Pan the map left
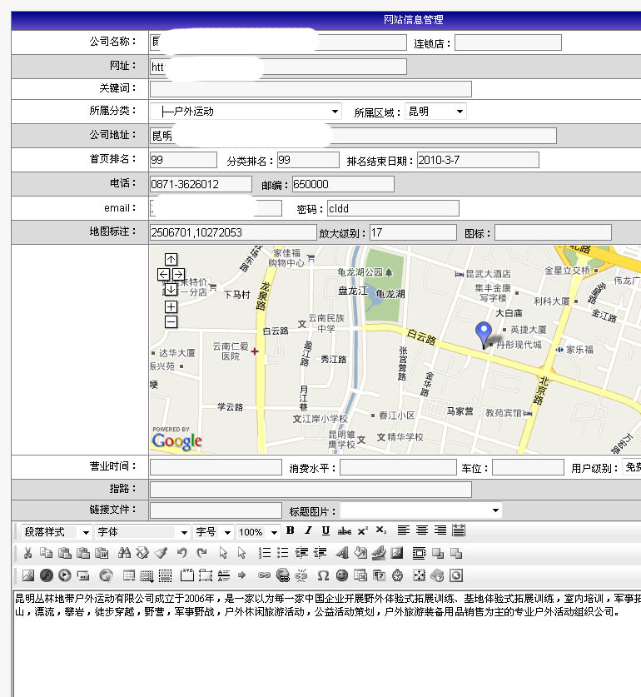This screenshot has height=697, width=641. 164,274
